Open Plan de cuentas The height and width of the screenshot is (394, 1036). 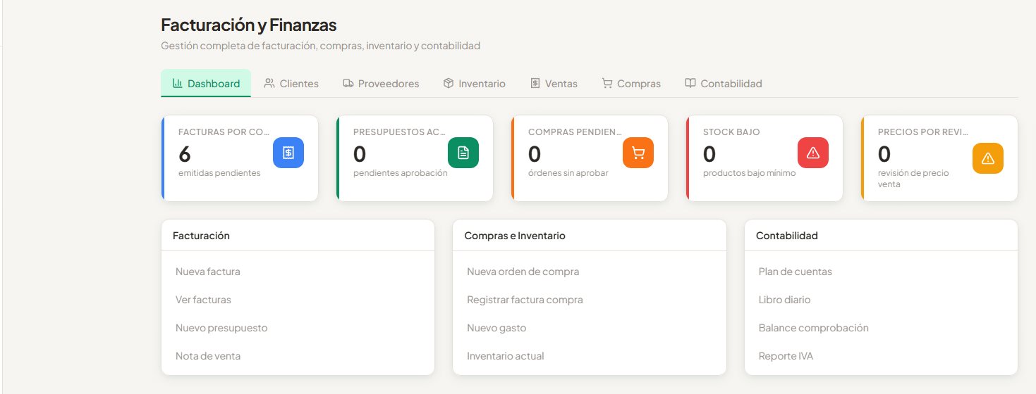796,272
